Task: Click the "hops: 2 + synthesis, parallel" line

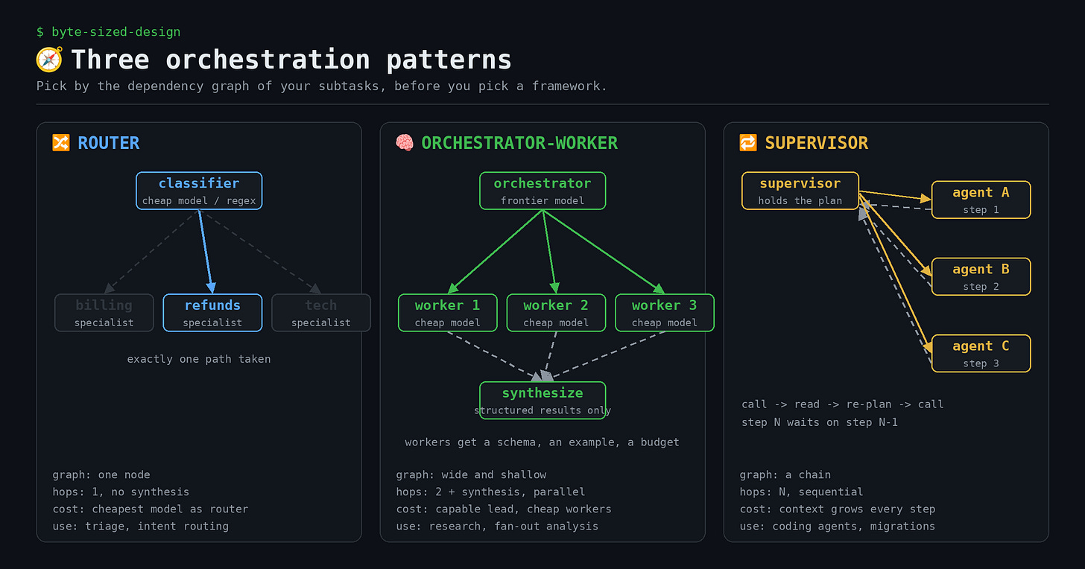Action: [490, 492]
